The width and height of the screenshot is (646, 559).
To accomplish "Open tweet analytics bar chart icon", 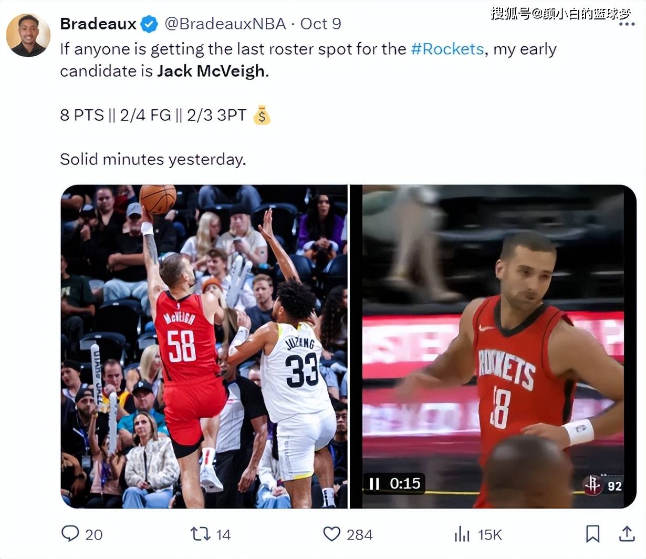I will pos(462,534).
